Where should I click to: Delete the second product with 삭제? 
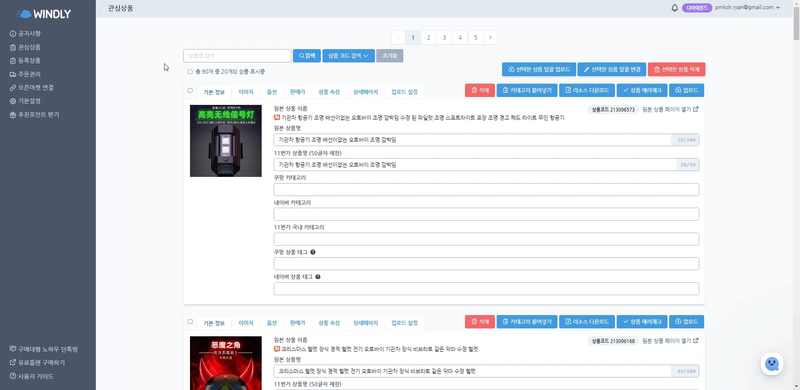coord(480,322)
